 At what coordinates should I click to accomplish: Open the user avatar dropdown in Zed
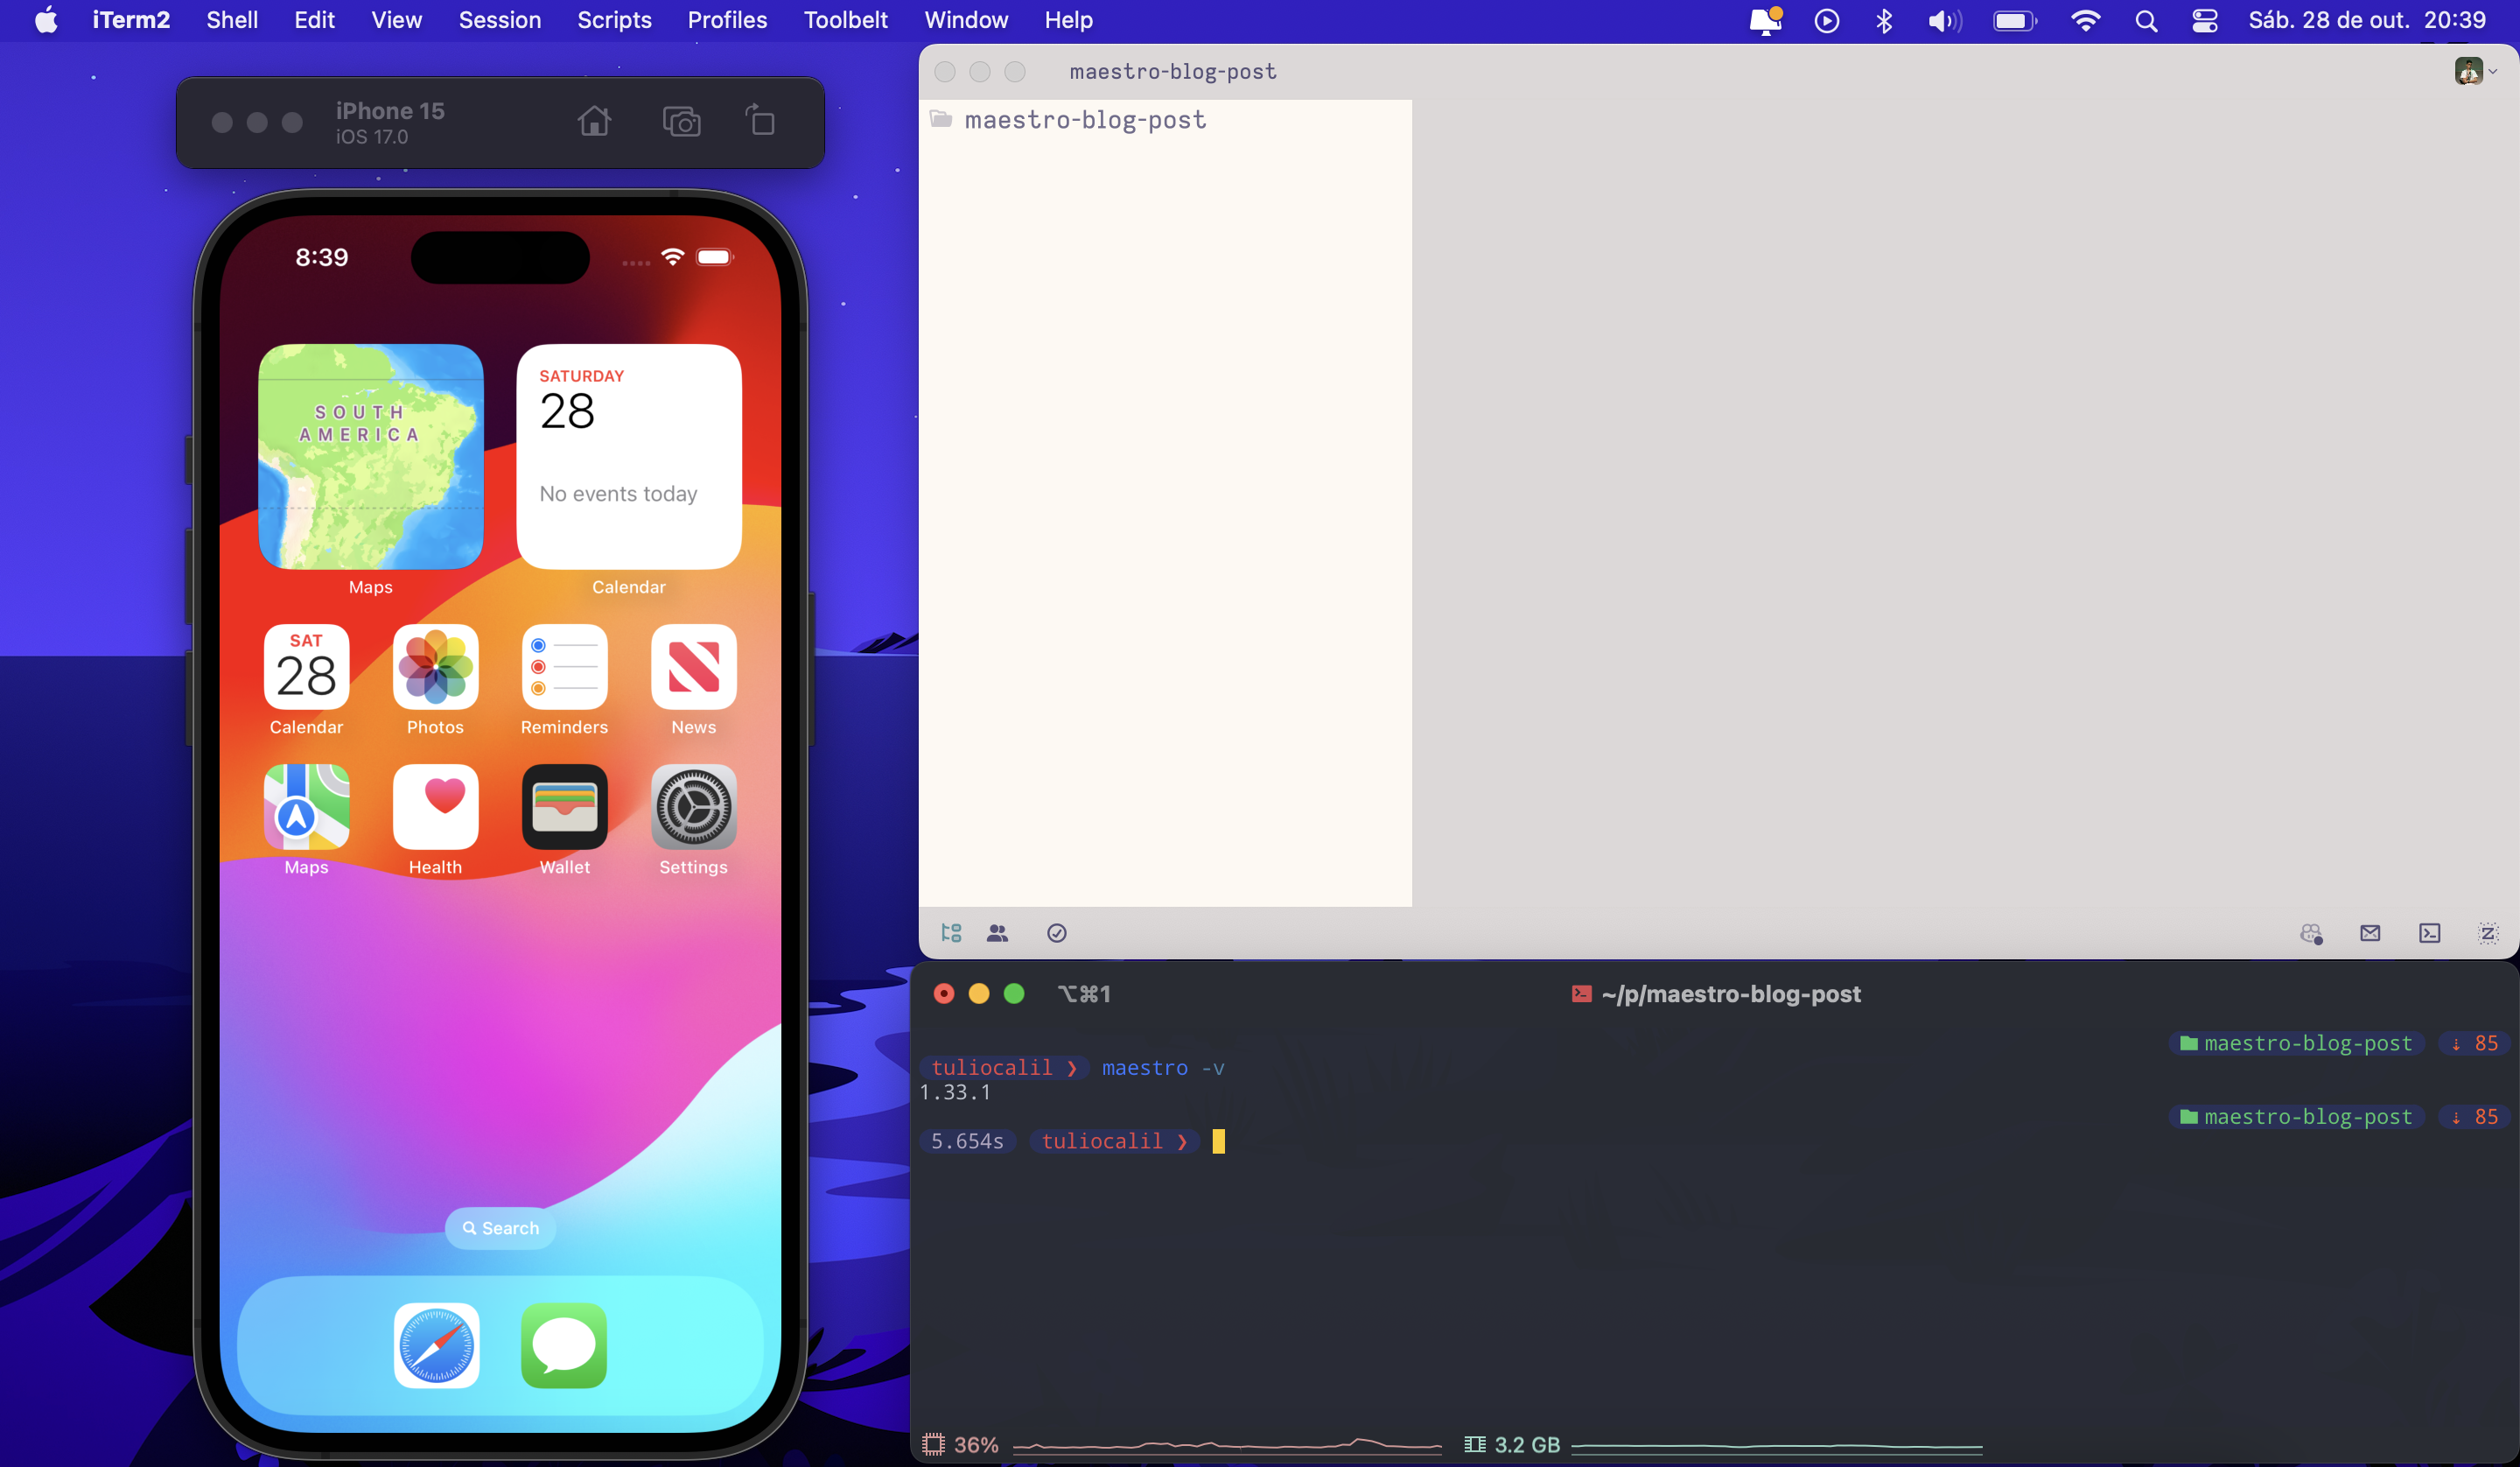[x=2475, y=71]
